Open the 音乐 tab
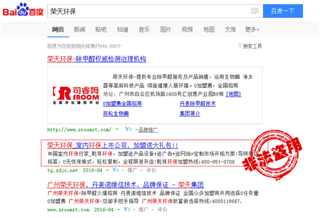Image resolution: width=320 pixels, height=218 pixels. 144,29
